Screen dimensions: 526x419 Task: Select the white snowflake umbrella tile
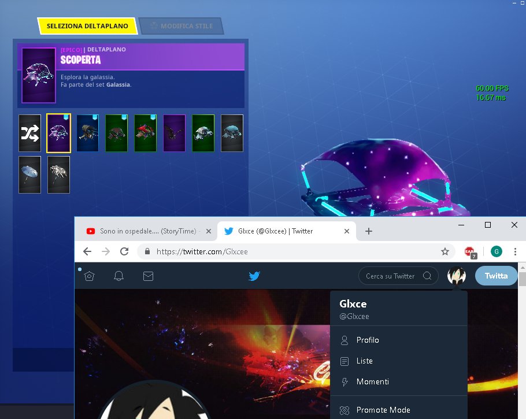[x=59, y=175]
